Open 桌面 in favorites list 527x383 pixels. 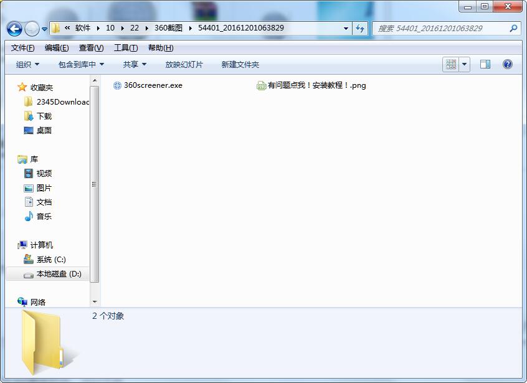(44, 131)
